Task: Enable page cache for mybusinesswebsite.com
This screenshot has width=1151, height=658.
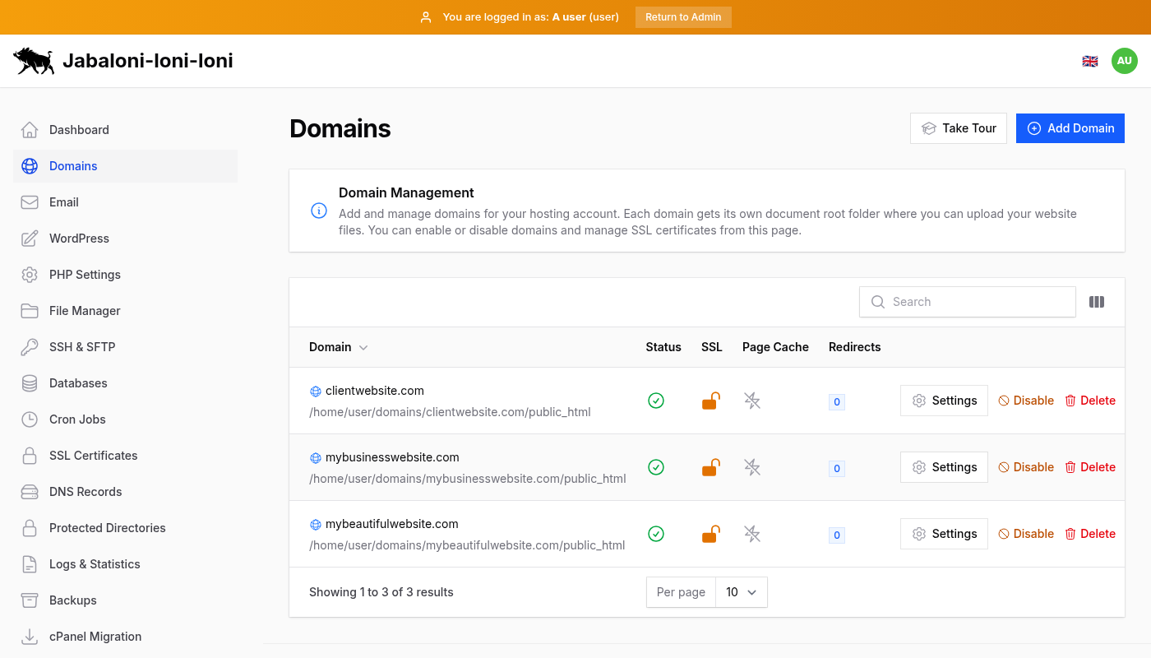Action: [x=751, y=467]
